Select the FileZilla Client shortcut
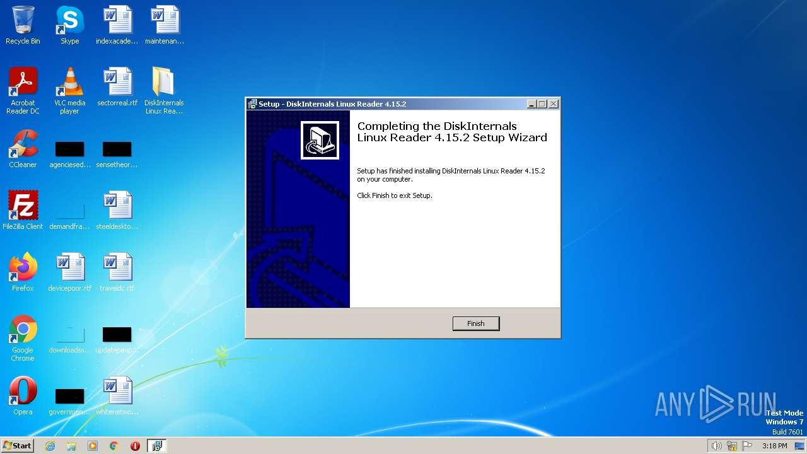The height and width of the screenshot is (454, 807). tap(23, 211)
